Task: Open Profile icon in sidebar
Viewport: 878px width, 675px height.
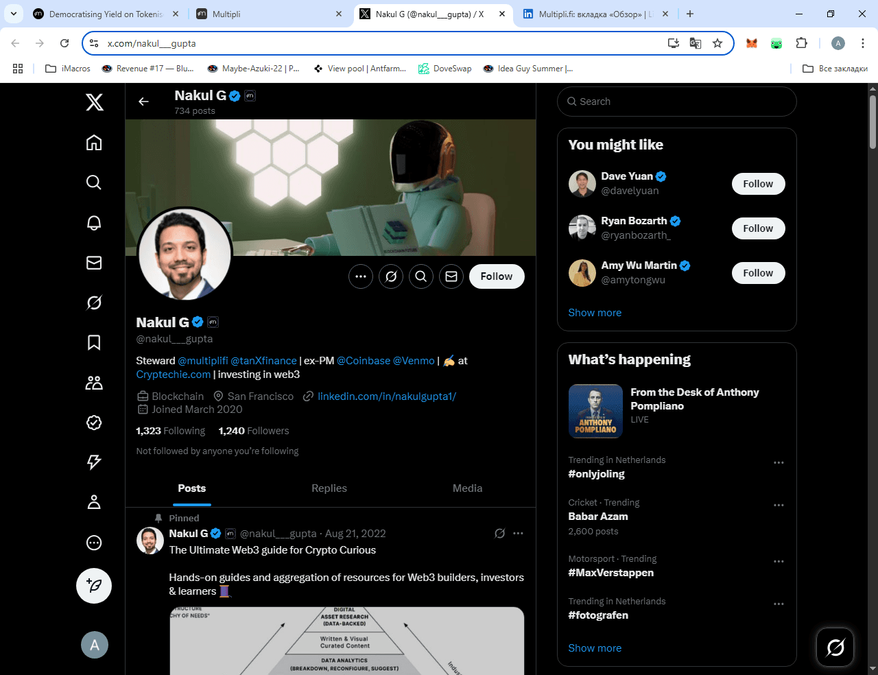Action: tap(94, 502)
